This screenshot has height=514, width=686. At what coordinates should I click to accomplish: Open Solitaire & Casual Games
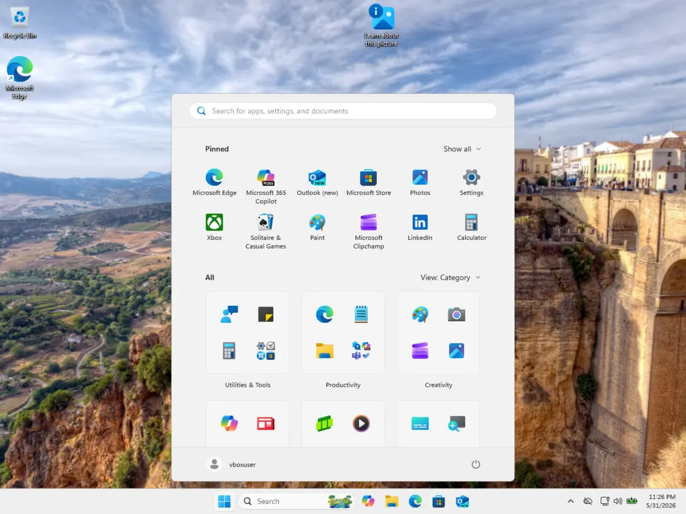tap(266, 232)
